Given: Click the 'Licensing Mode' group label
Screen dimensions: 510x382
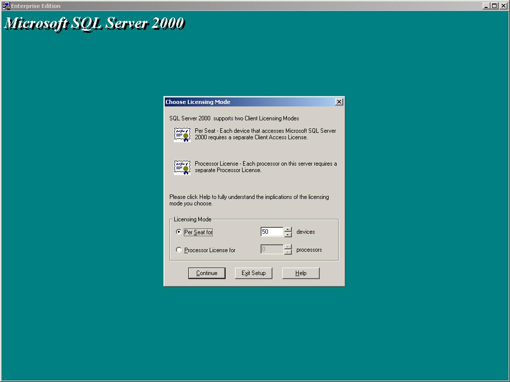Looking at the screenshot, I should coord(193,219).
